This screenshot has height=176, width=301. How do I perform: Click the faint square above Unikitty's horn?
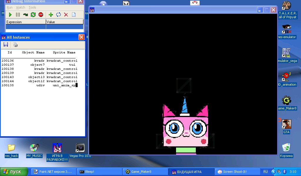click(x=184, y=85)
